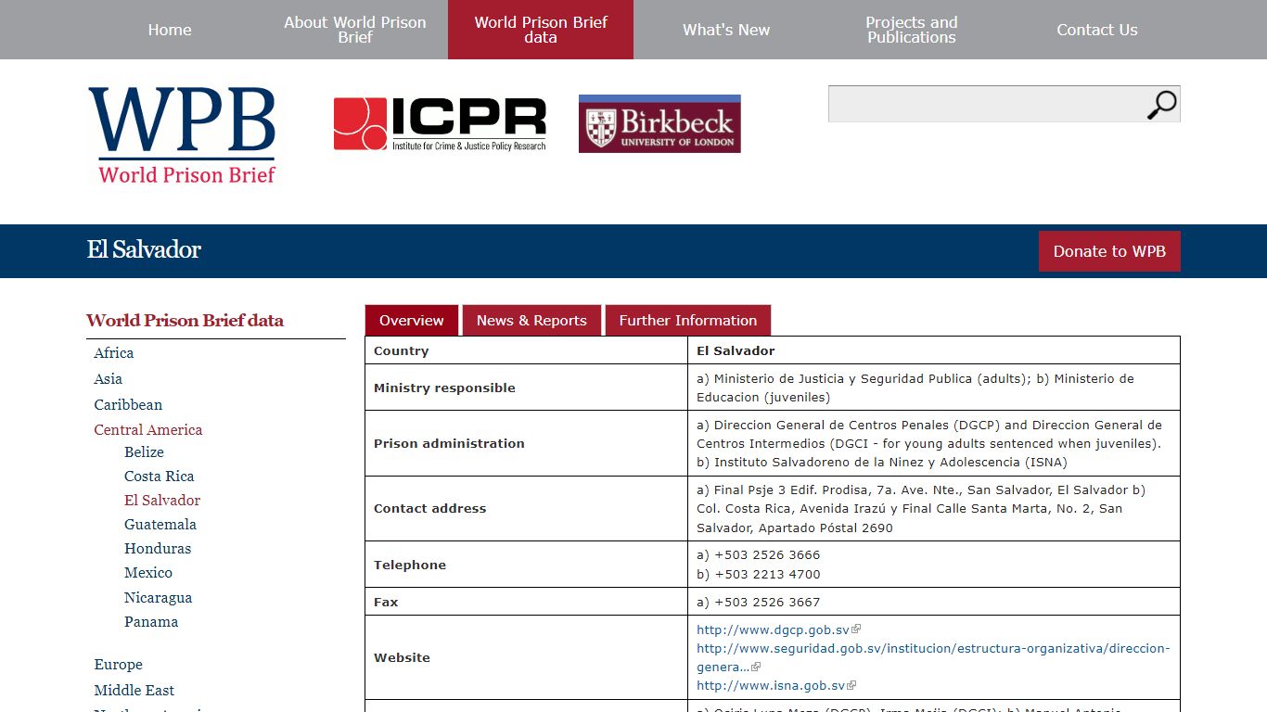Image resolution: width=1267 pixels, height=712 pixels.
Task: Select Panama in the country list
Action: (151, 622)
